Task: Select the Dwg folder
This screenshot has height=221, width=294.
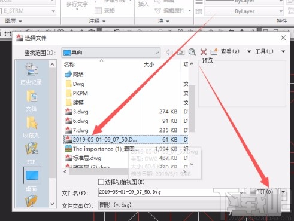Action: [x=75, y=84]
